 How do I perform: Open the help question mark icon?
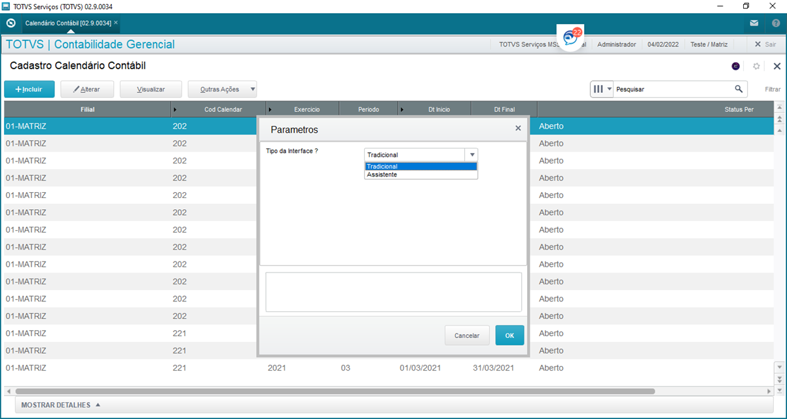(776, 23)
